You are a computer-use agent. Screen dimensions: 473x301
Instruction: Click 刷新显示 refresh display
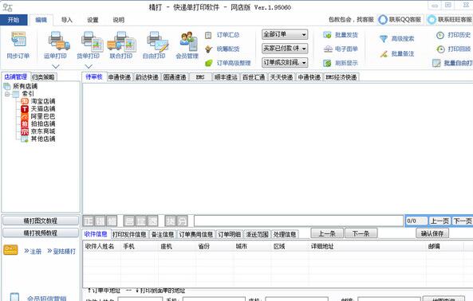341,63
